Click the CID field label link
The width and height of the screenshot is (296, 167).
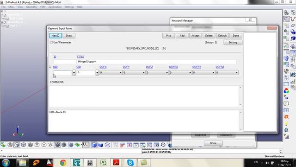point(79,67)
